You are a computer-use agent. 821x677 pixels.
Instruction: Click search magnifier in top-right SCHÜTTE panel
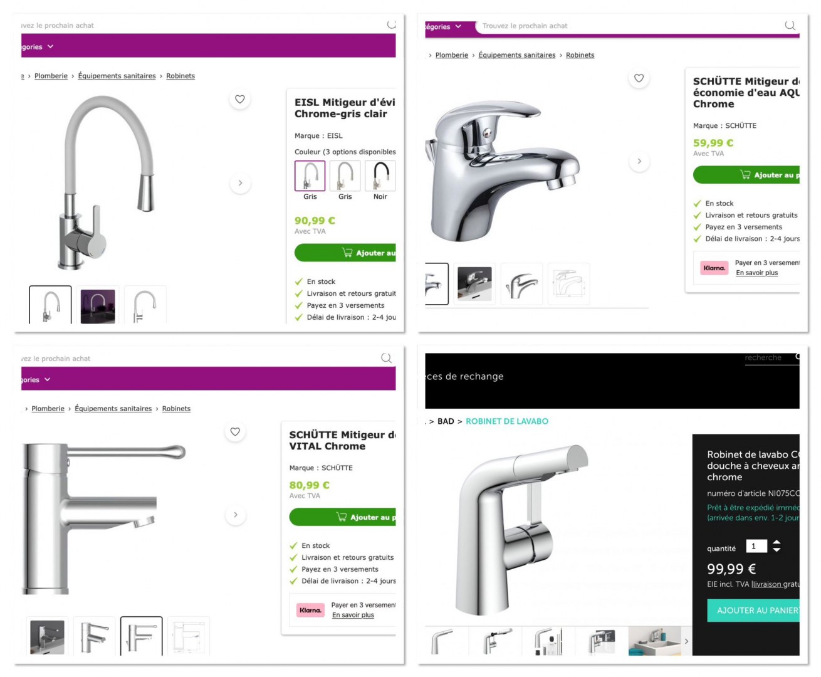(x=790, y=25)
